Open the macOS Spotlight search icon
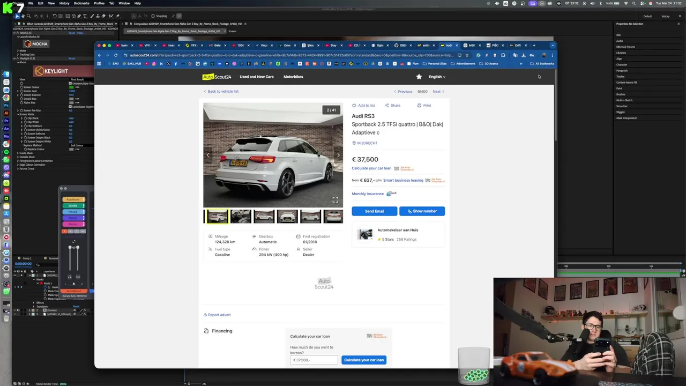This screenshot has height=386, width=686. tap(634, 3)
